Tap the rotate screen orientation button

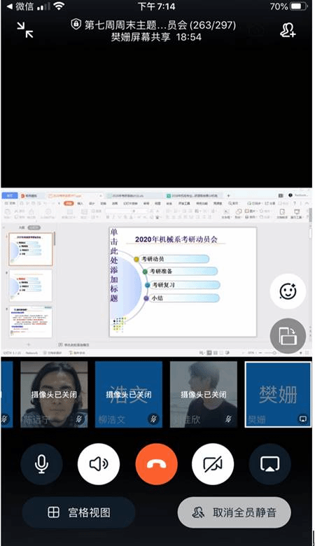tap(288, 336)
